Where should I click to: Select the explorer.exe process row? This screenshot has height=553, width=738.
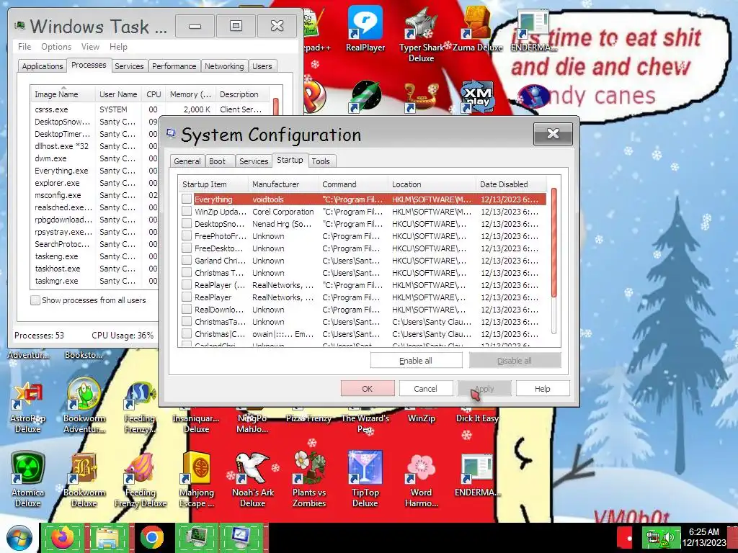(96, 183)
